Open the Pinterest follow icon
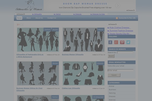Screen dimensions: 152x101 122,42
